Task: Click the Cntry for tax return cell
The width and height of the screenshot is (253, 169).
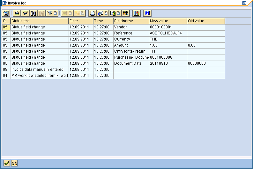Action: pyautogui.click(x=131, y=51)
